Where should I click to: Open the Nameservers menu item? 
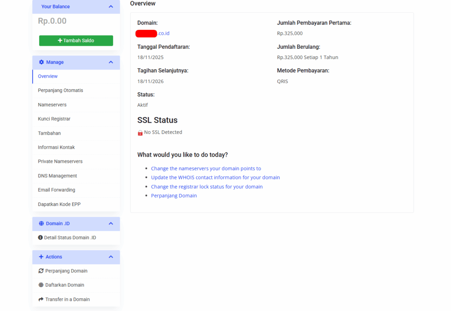pyautogui.click(x=52, y=105)
